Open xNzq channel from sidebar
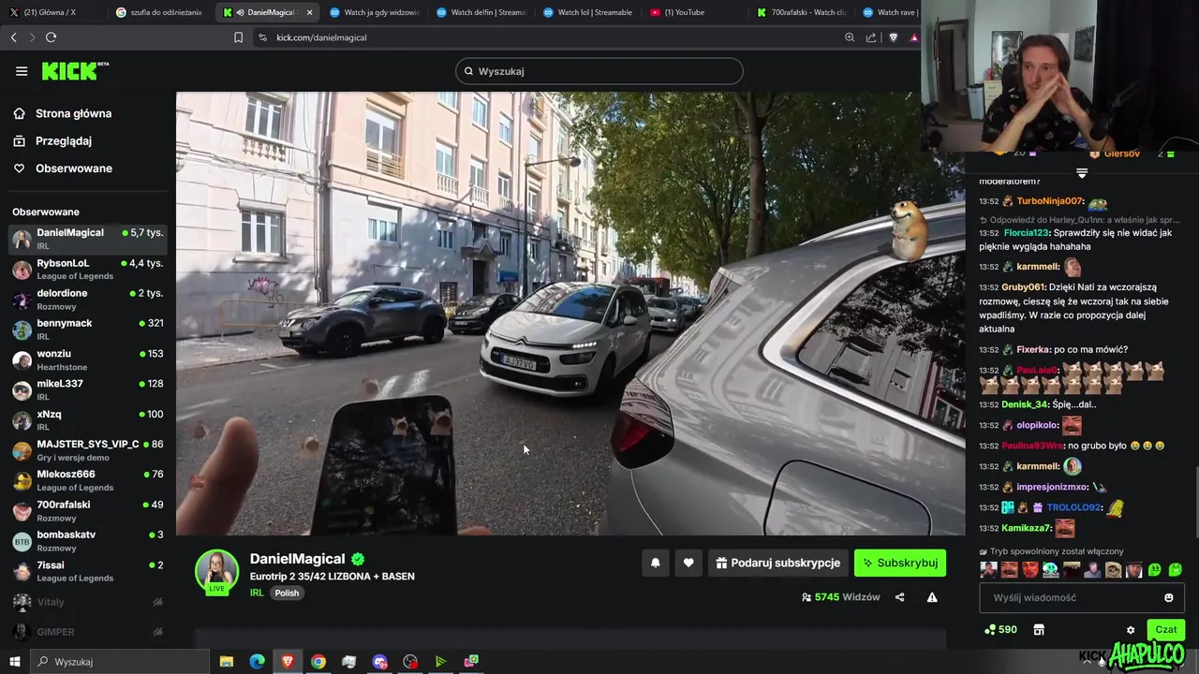The height and width of the screenshot is (674, 1199). pyautogui.click(x=88, y=419)
